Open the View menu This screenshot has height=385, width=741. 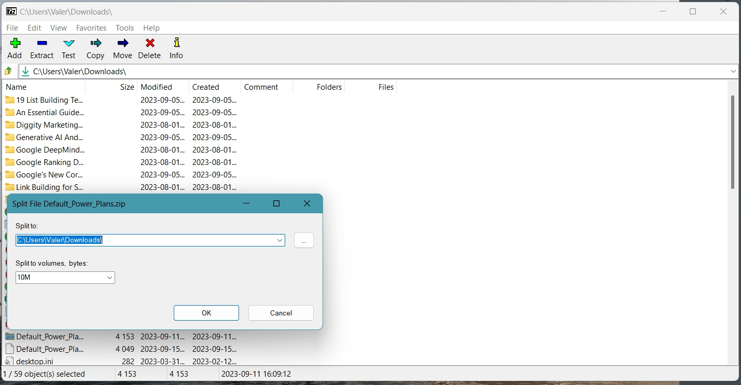(x=59, y=28)
